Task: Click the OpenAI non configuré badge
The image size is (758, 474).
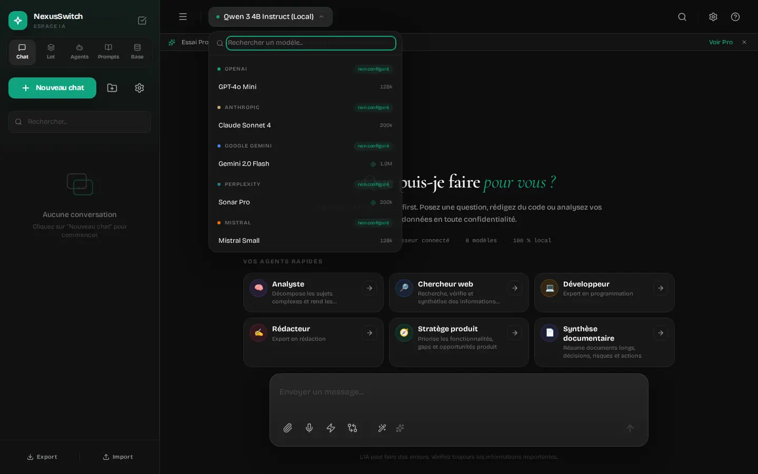Action: click(x=373, y=69)
